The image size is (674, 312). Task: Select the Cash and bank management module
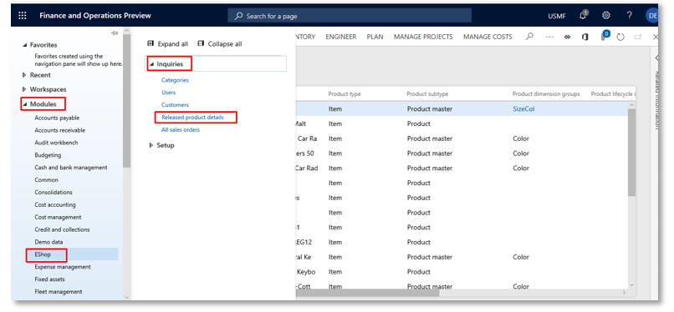point(71,168)
